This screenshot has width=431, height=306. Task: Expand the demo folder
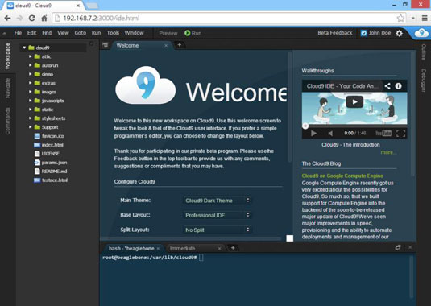[x=31, y=74]
